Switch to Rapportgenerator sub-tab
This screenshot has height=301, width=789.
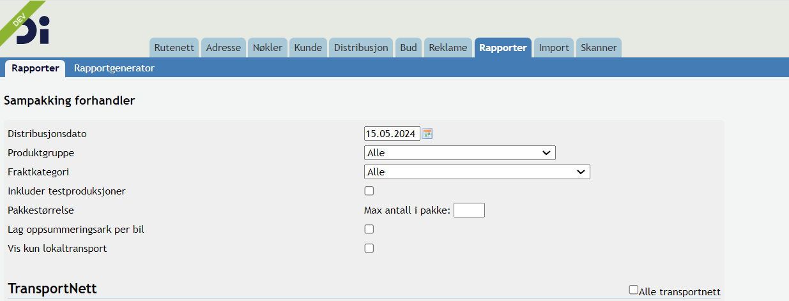(114, 68)
